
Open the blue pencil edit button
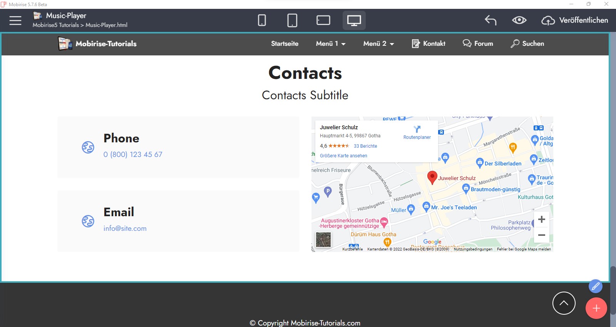pos(595,286)
